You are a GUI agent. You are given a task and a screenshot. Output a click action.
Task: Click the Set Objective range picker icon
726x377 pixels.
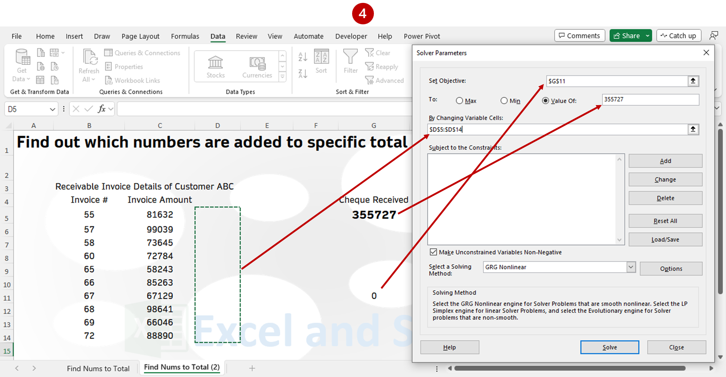693,81
